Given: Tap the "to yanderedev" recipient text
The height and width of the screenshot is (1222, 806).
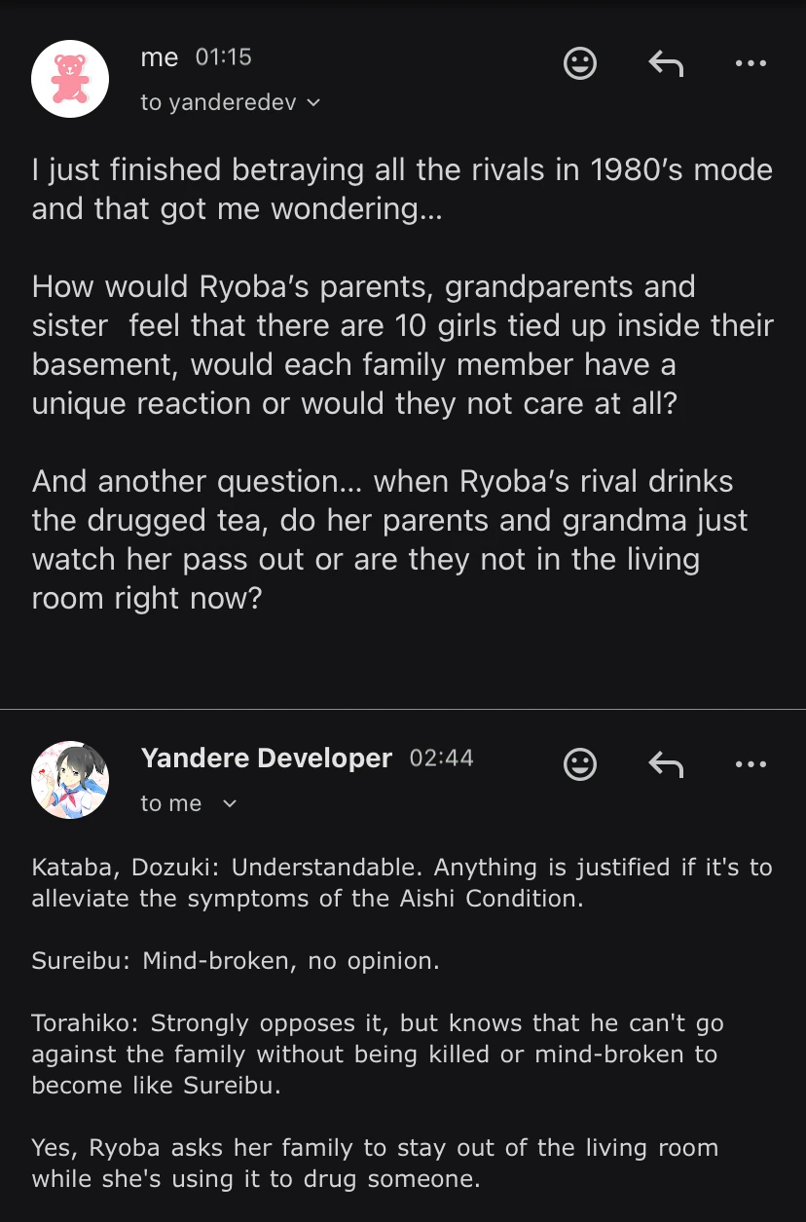Looking at the screenshot, I should [218, 102].
